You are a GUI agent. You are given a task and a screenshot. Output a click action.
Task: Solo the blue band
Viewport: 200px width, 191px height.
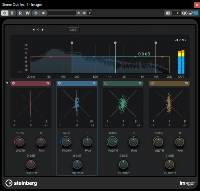[94, 83]
